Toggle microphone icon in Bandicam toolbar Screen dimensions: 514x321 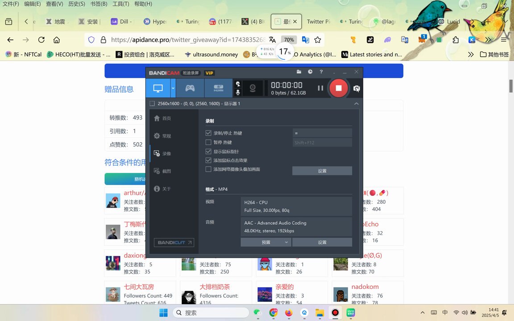(x=238, y=92)
